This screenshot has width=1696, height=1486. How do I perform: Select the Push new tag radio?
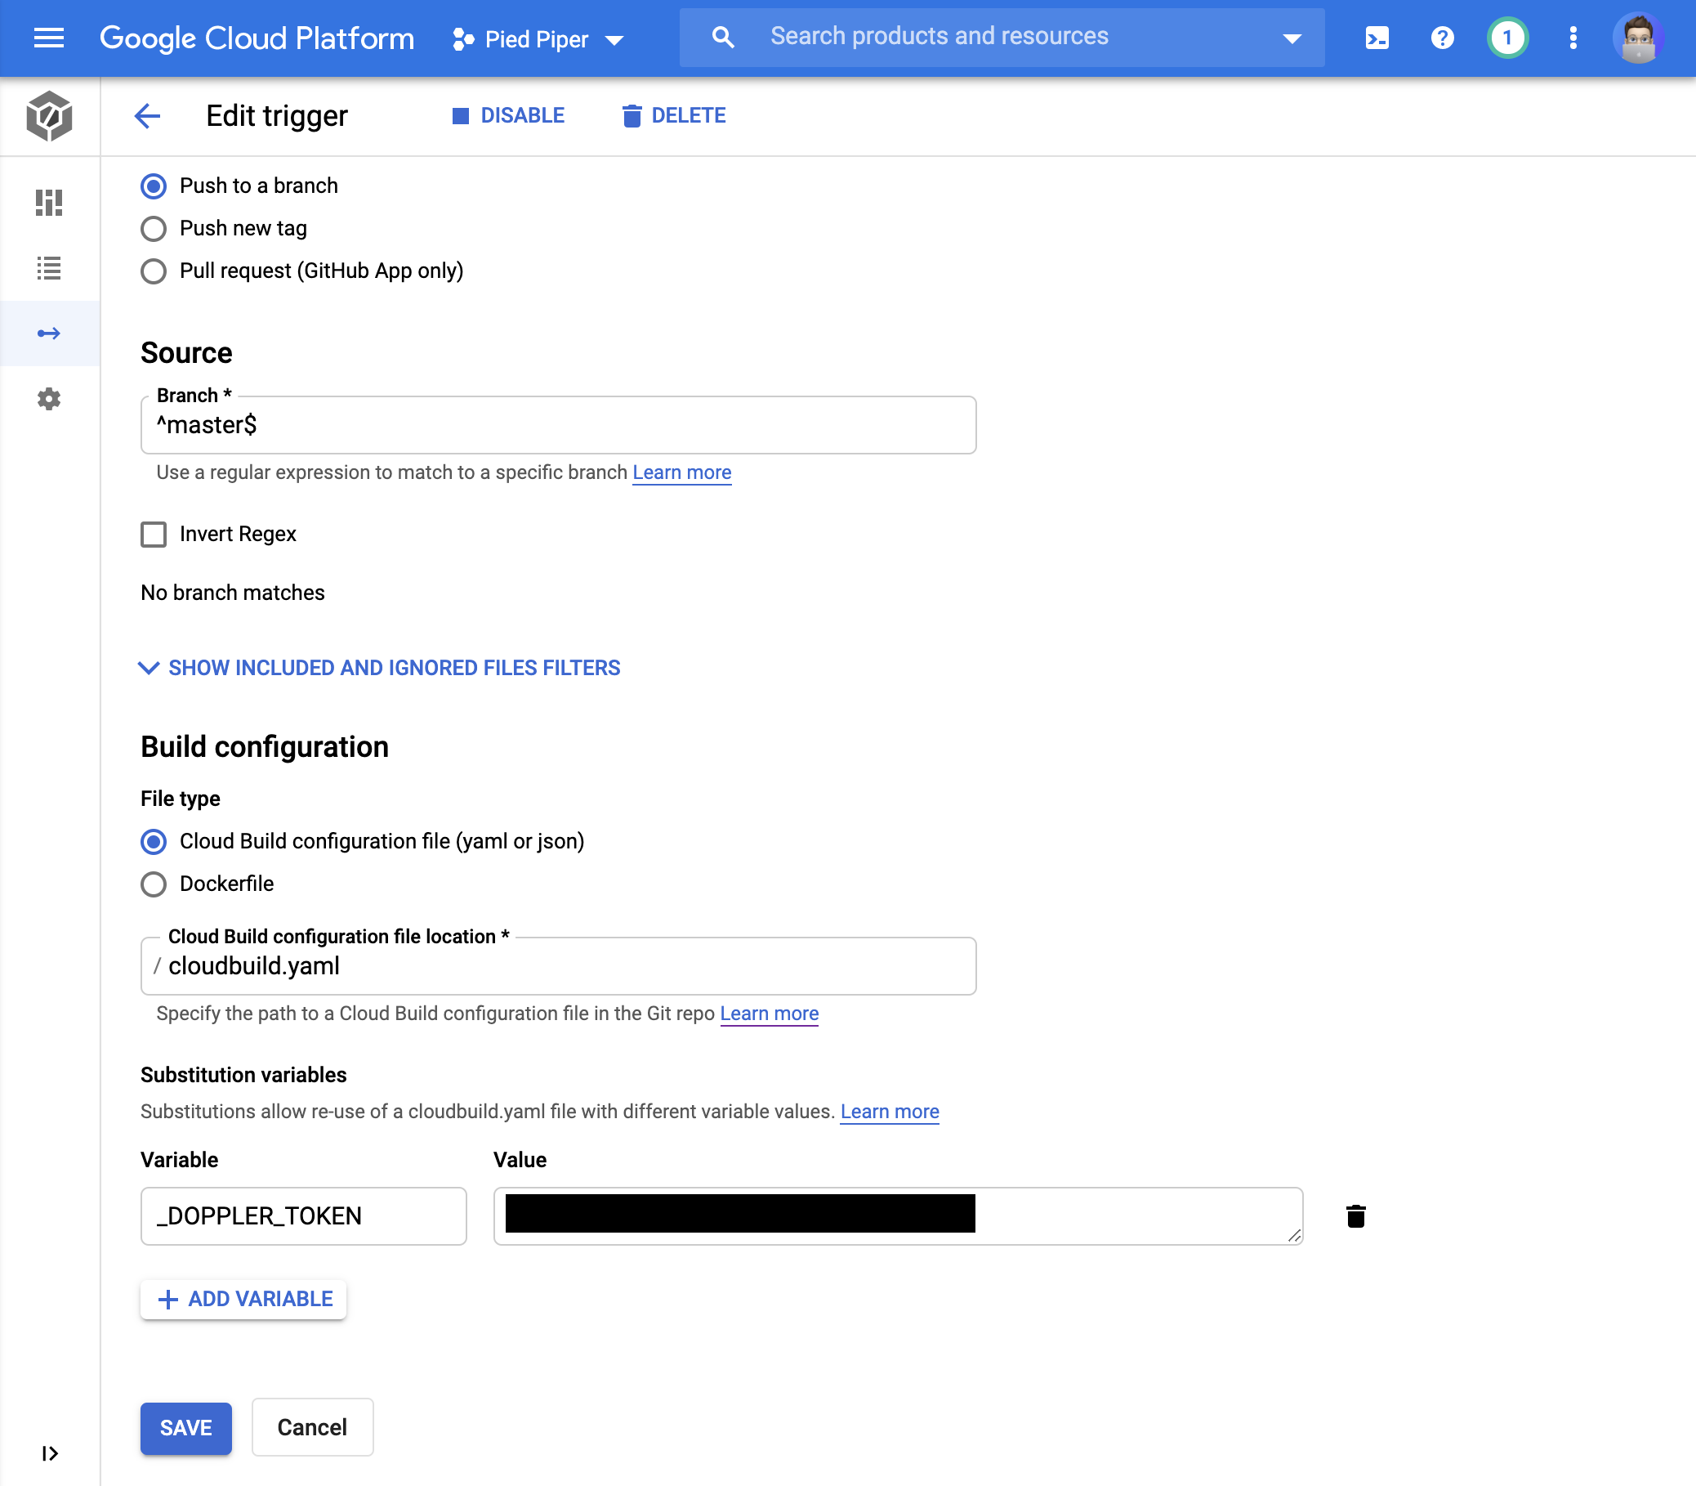click(x=154, y=229)
